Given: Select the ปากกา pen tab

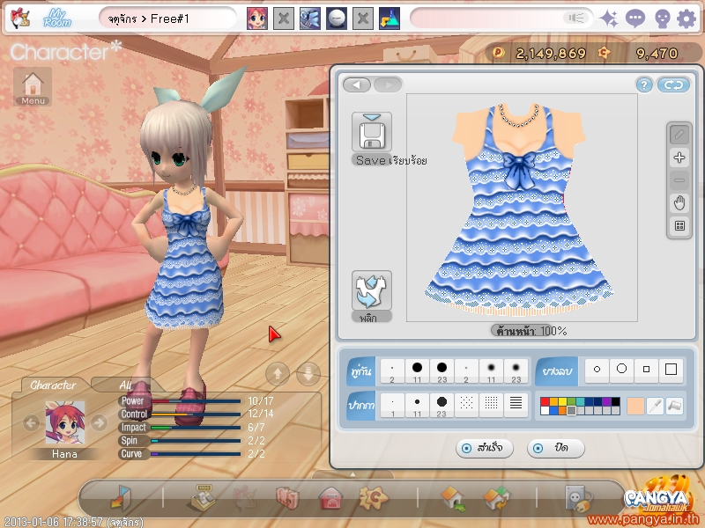Looking at the screenshot, I should pos(361,406).
